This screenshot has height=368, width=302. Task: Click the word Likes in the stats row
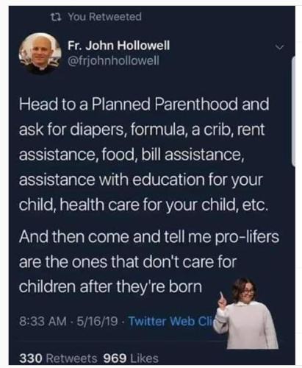point(145,358)
